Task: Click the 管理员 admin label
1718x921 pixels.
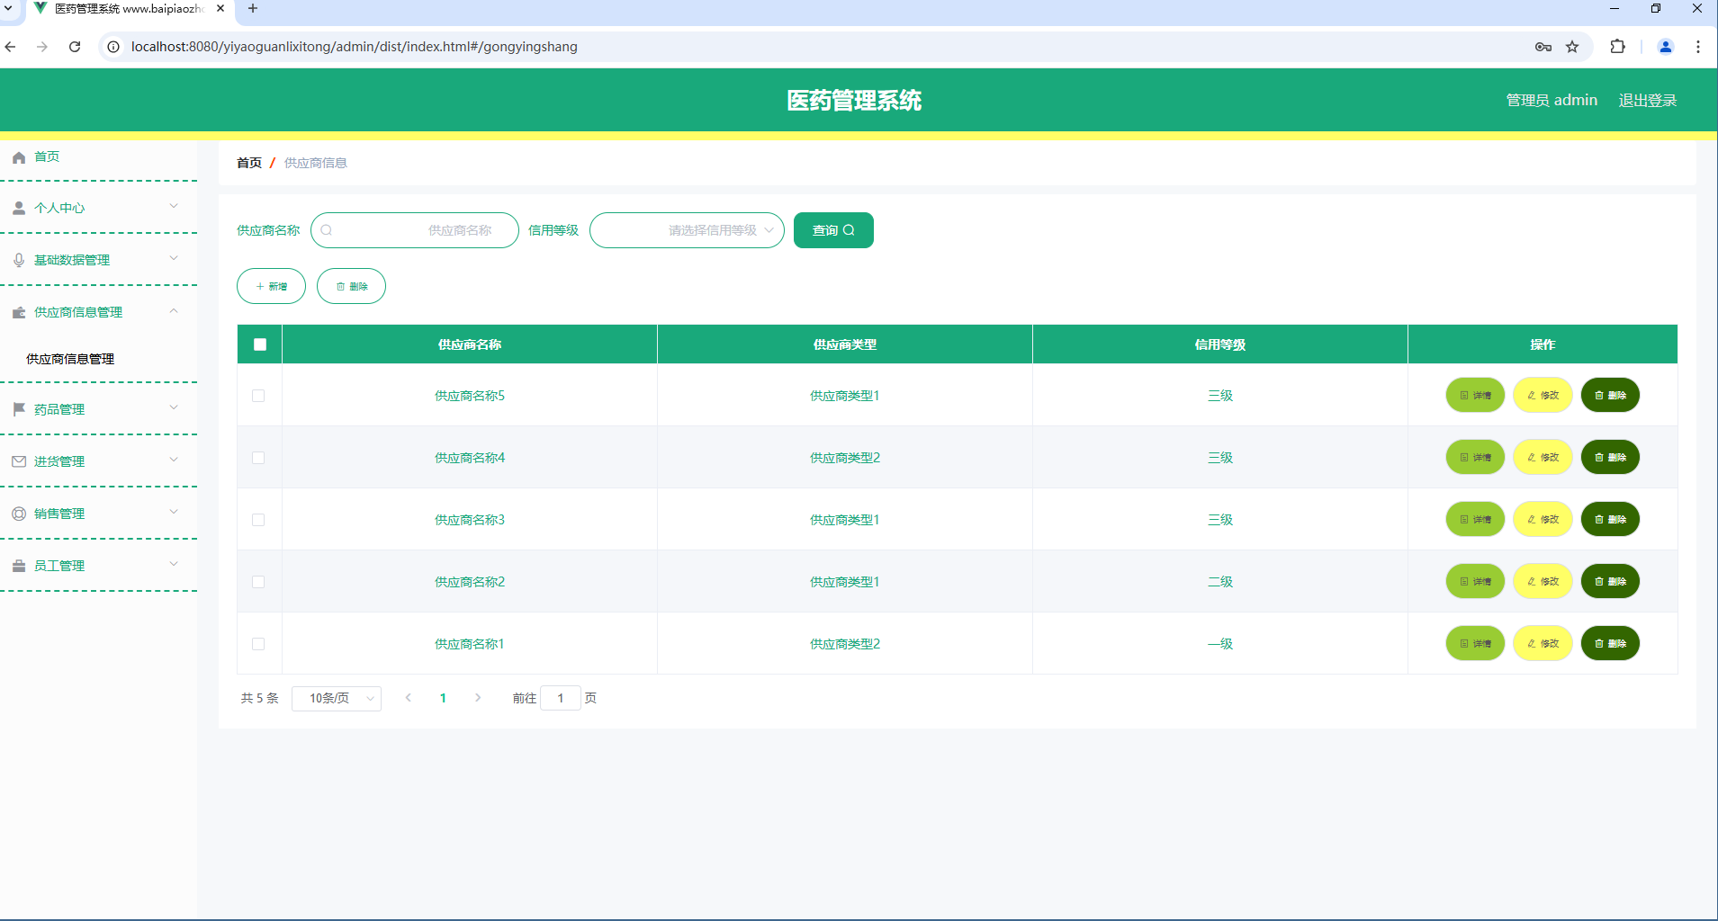Action: pyautogui.click(x=1552, y=100)
